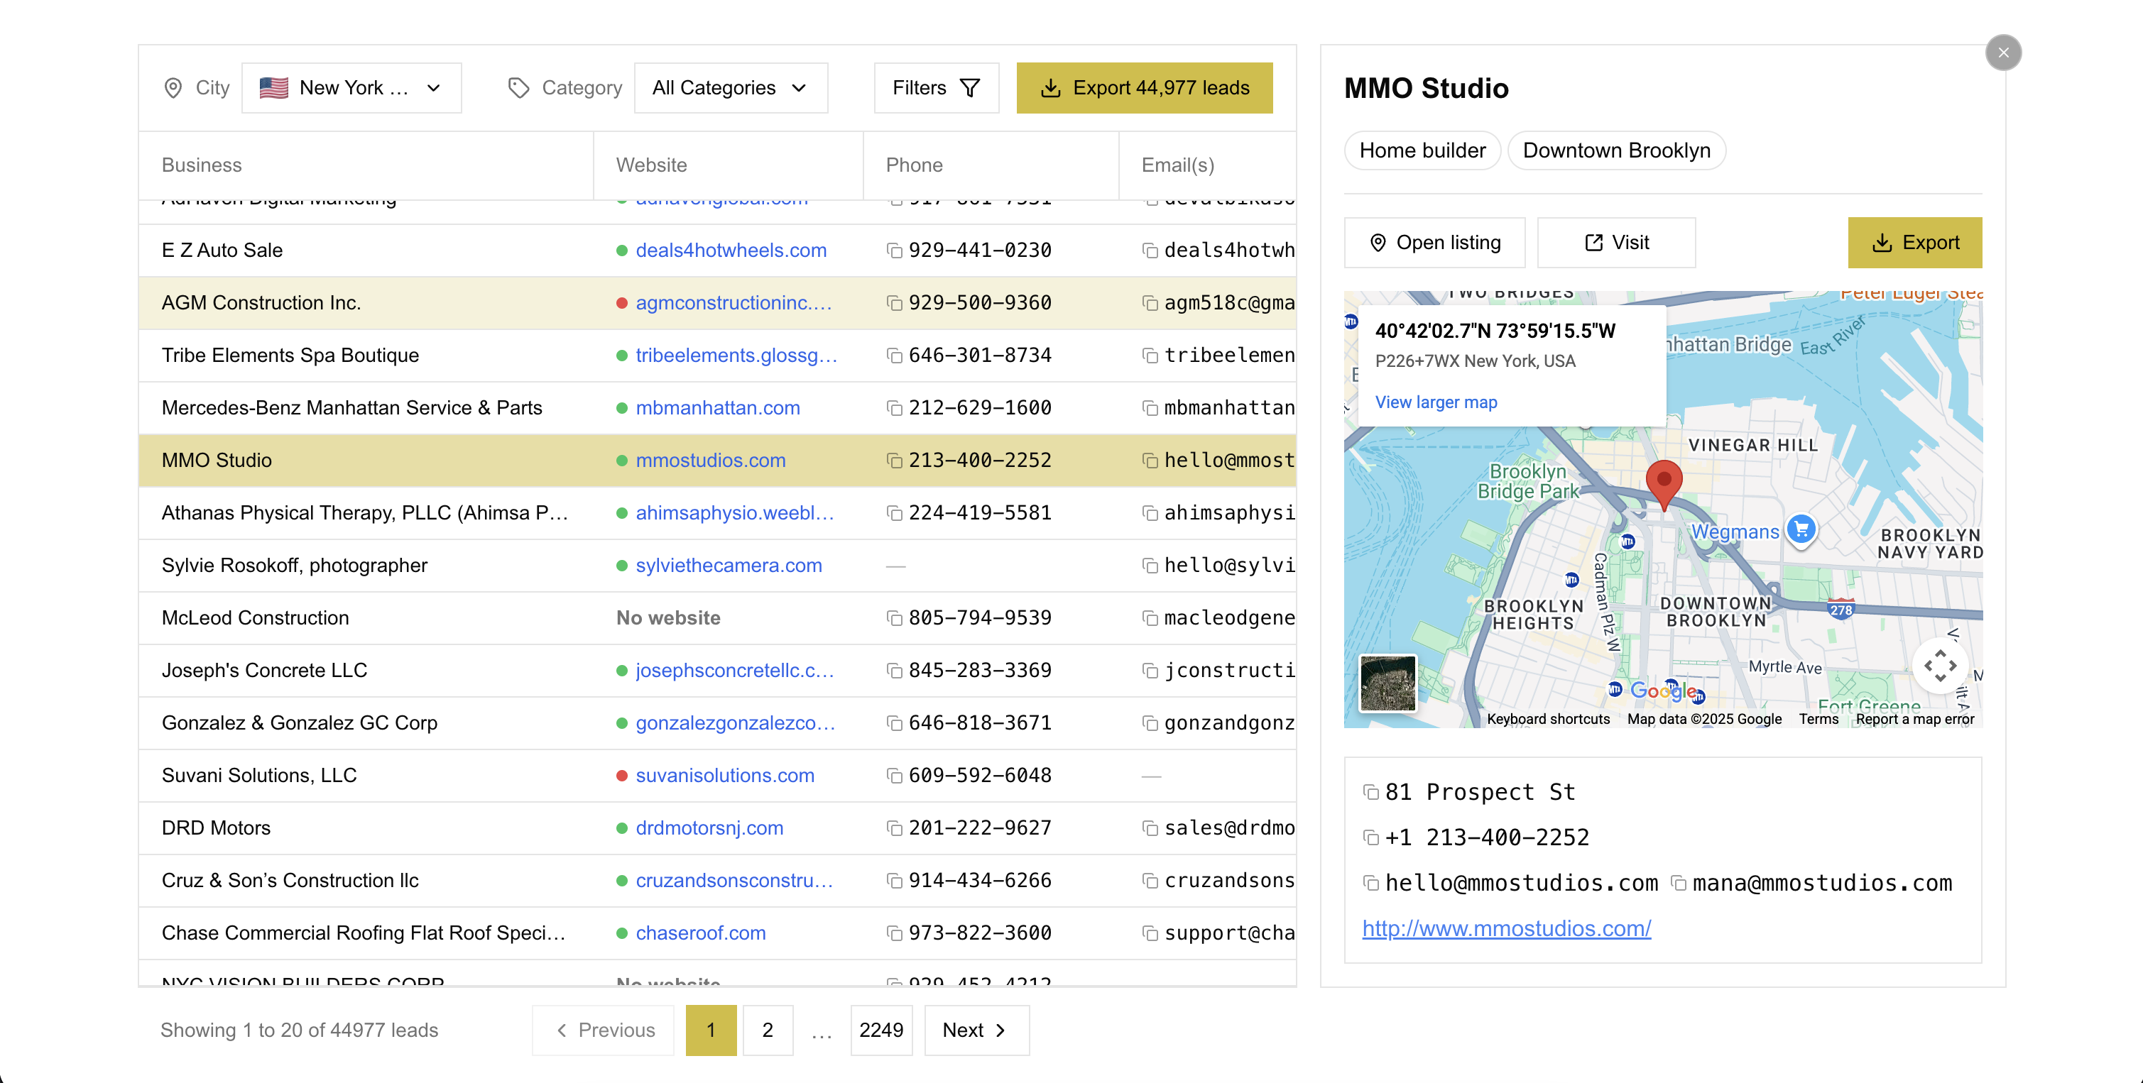Click the Export 44,977 leads button

pos(1144,87)
